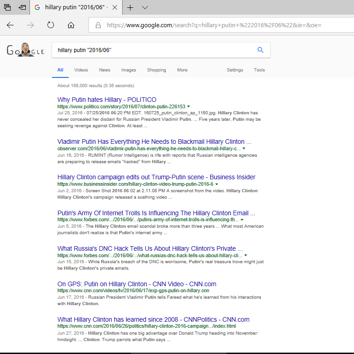Switch to the Images search tab
The width and height of the screenshot is (354, 354).
[129, 70]
